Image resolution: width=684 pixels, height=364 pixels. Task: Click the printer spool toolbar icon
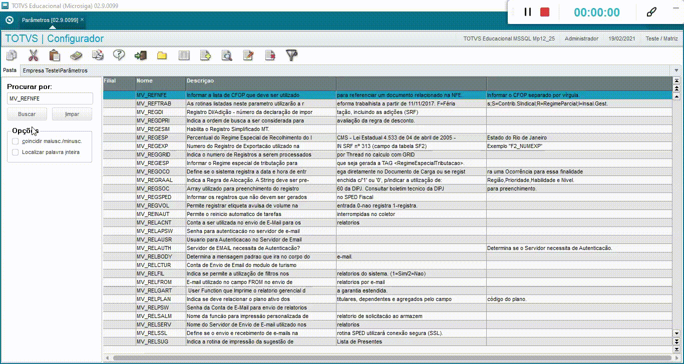pos(98,55)
